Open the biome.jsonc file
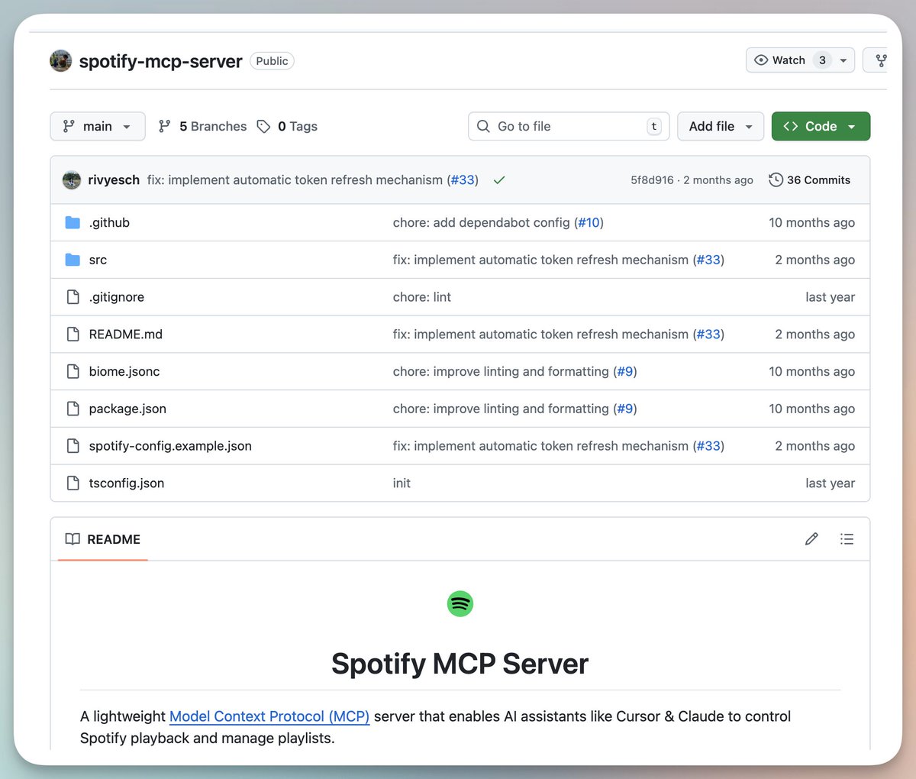 (124, 371)
